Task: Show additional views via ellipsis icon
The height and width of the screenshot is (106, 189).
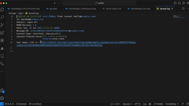Action: click(2, 71)
